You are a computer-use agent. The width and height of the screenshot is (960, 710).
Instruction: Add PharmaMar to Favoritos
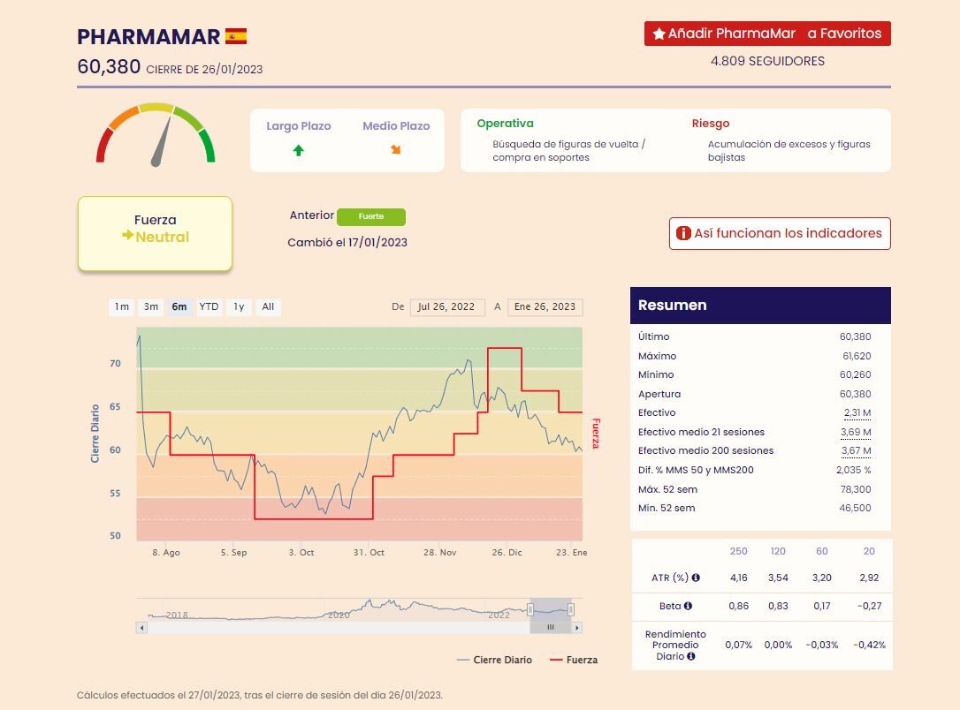[x=767, y=34]
